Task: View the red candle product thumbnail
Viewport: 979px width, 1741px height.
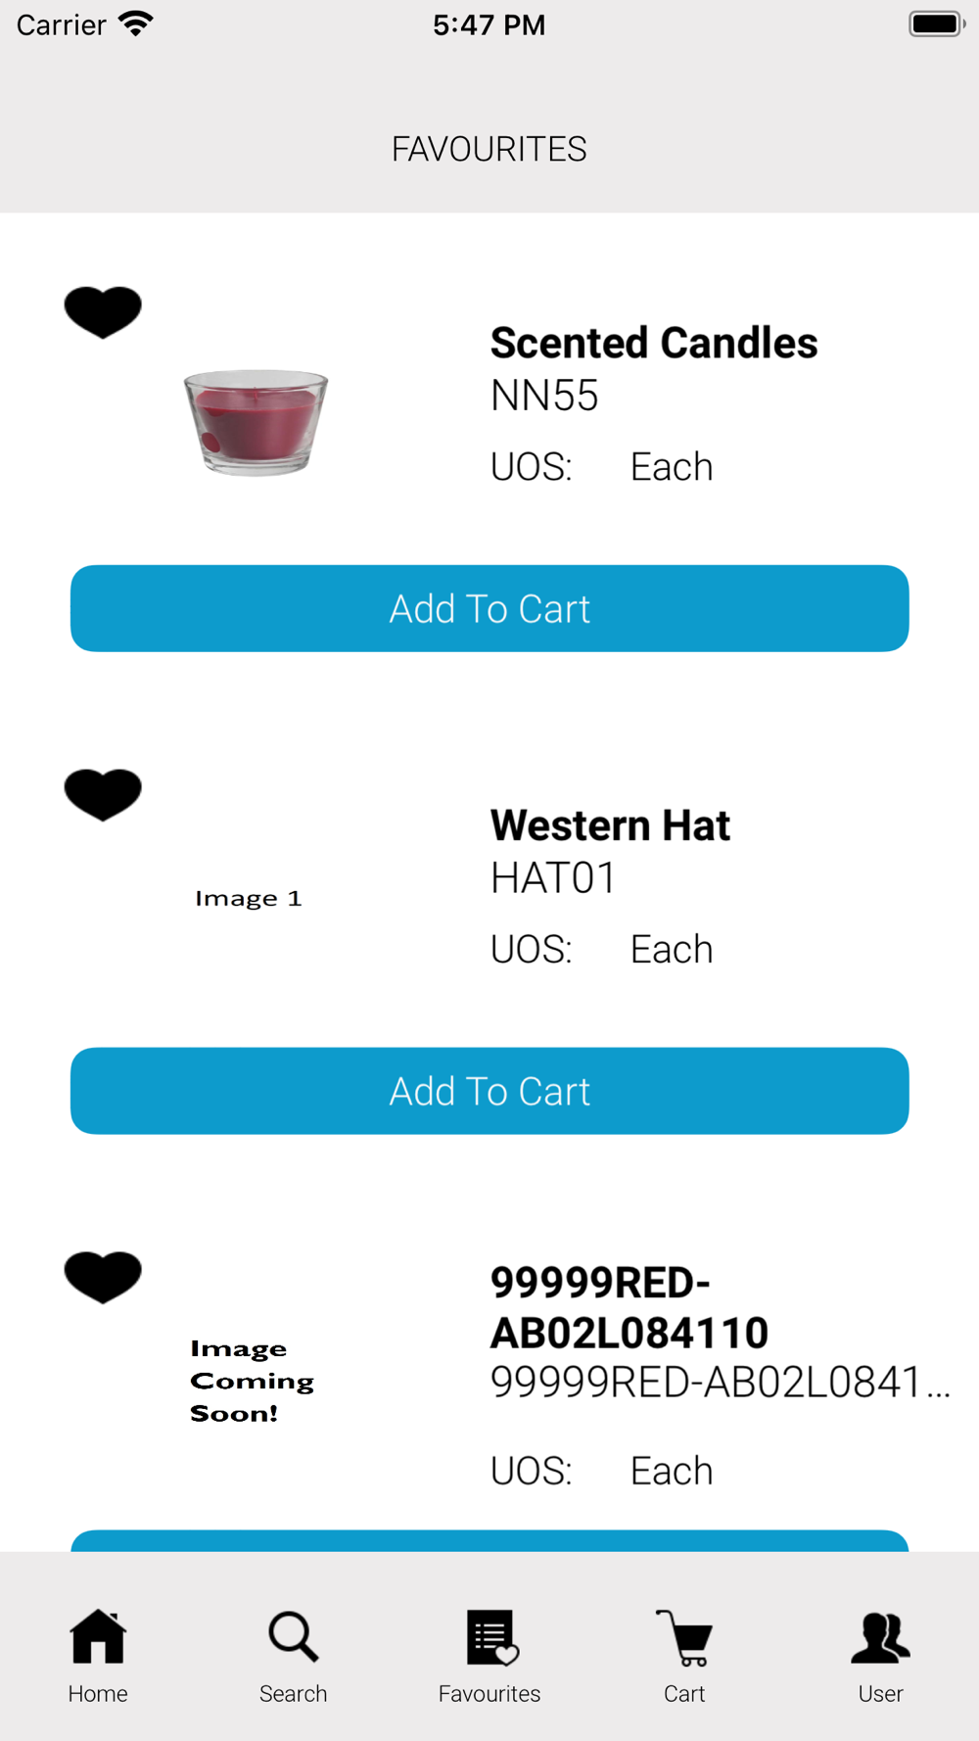Action: (256, 422)
